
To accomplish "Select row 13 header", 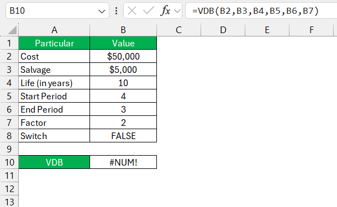I will click(9, 201).
